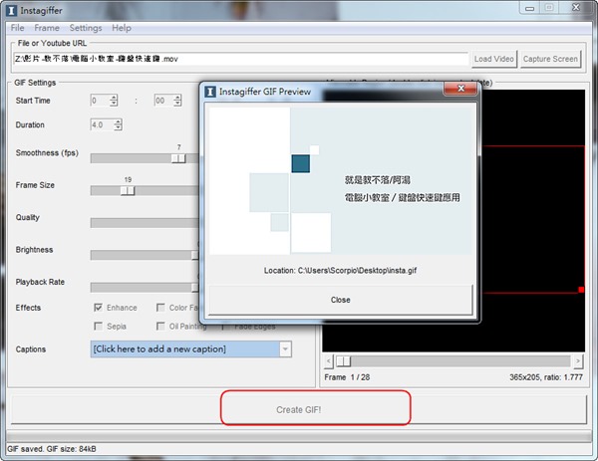This screenshot has width=598, height=461.
Task: Click the Duration value field
Action: [x=102, y=124]
